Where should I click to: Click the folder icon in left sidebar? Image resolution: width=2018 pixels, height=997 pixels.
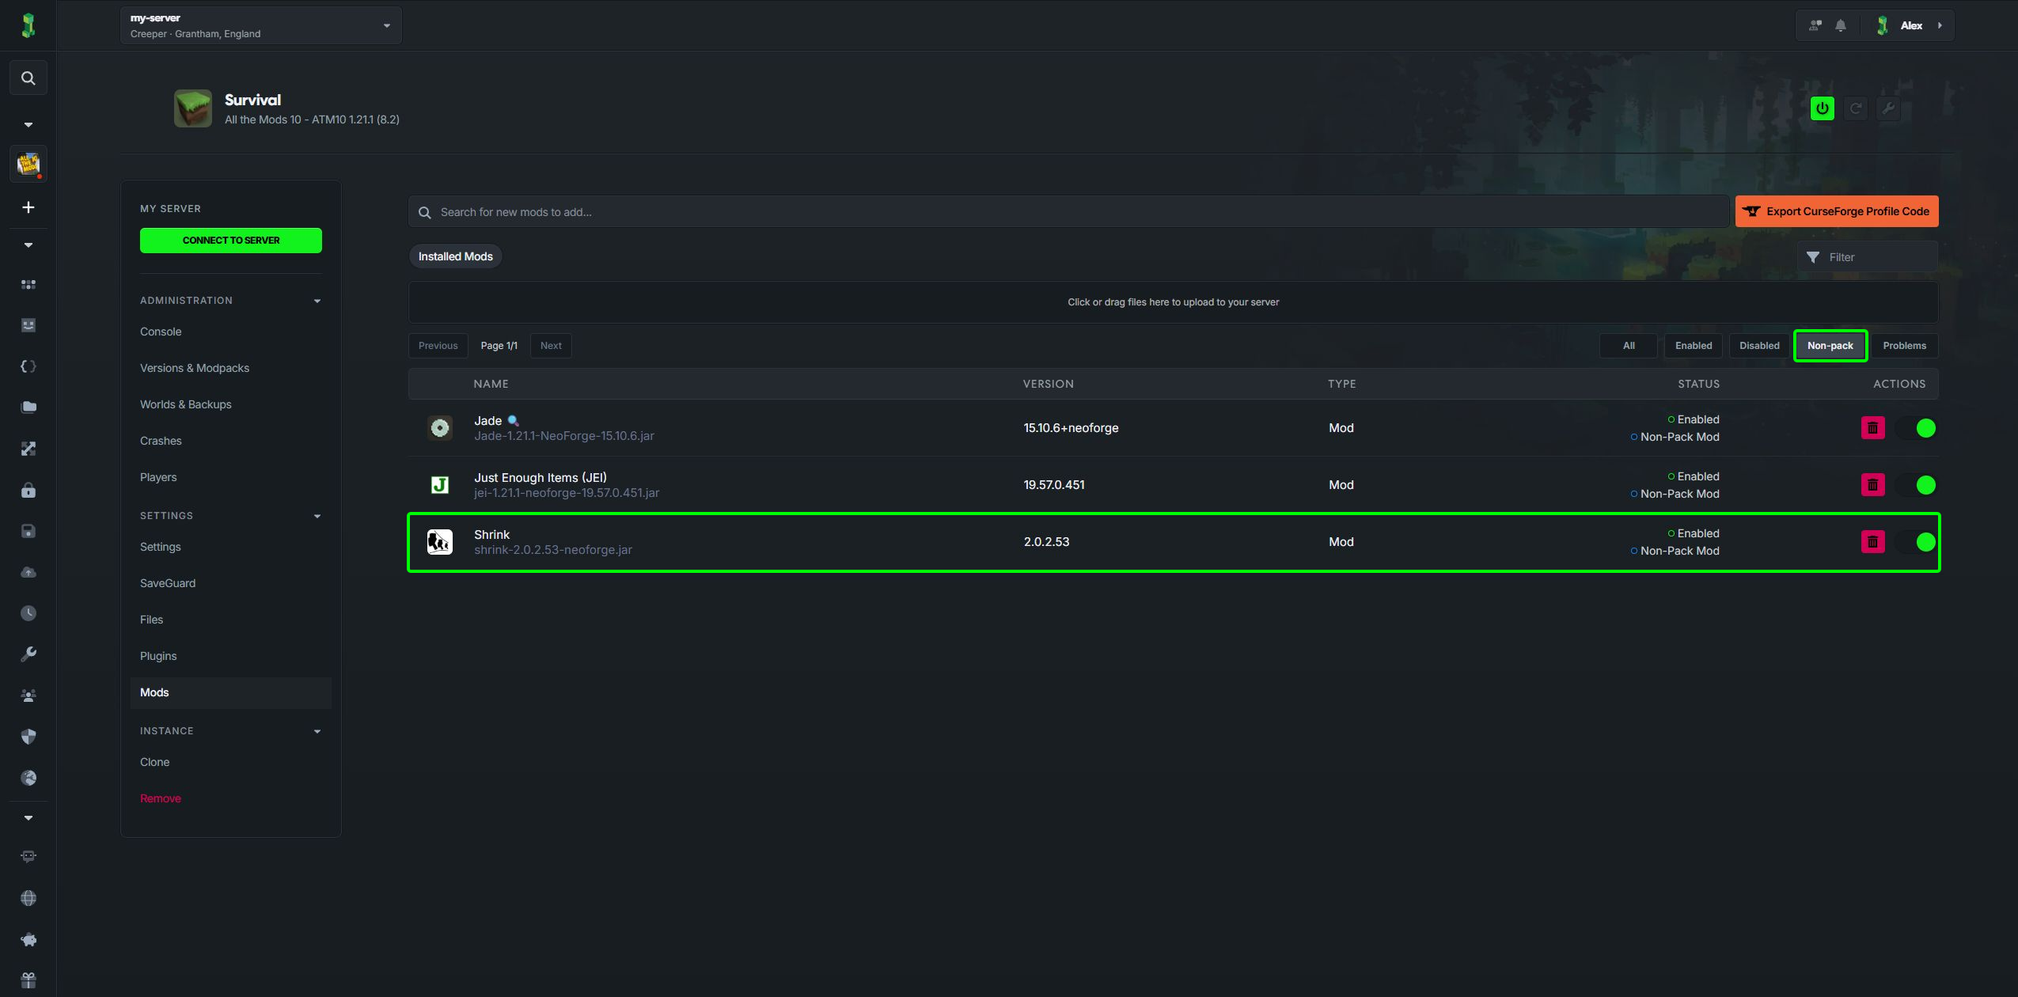coord(28,408)
